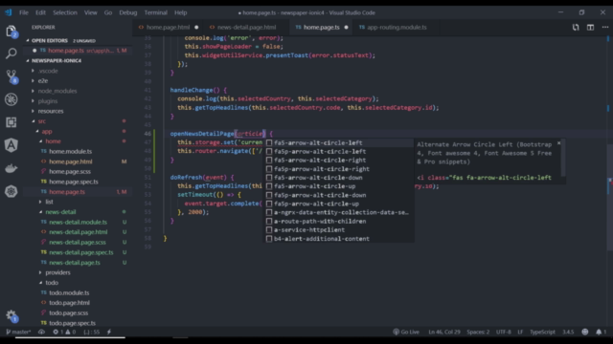Open the Source Control view icon
This screenshot has width=613, height=344.
pos(11,76)
